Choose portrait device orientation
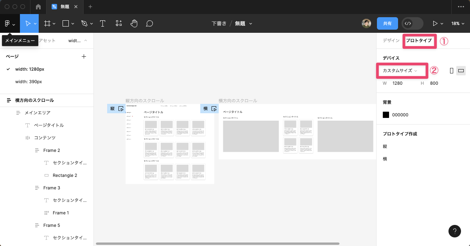470x246 pixels. pos(452,71)
